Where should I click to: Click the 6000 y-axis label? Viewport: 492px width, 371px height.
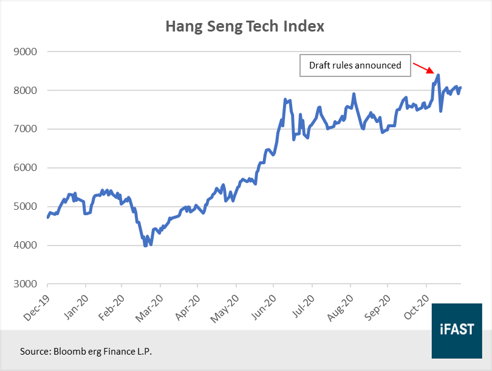(x=26, y=168)
